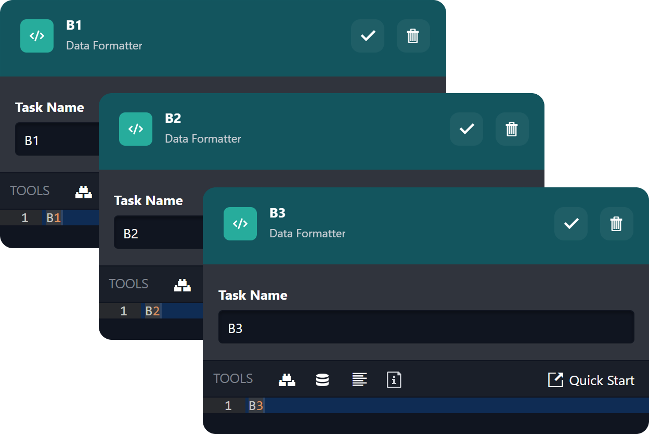Click the B3 code icon badge

pos(240,224)
